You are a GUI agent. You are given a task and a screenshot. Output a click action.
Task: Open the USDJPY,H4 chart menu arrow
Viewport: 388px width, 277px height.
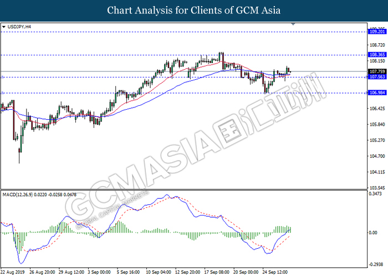3,27
